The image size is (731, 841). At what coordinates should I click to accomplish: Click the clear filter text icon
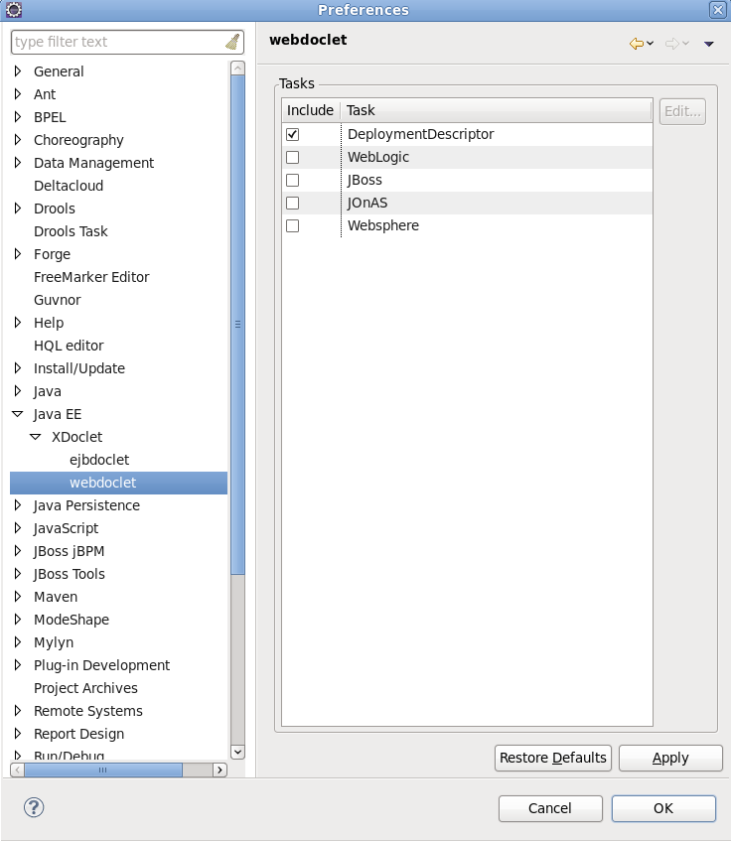point(232,42)
